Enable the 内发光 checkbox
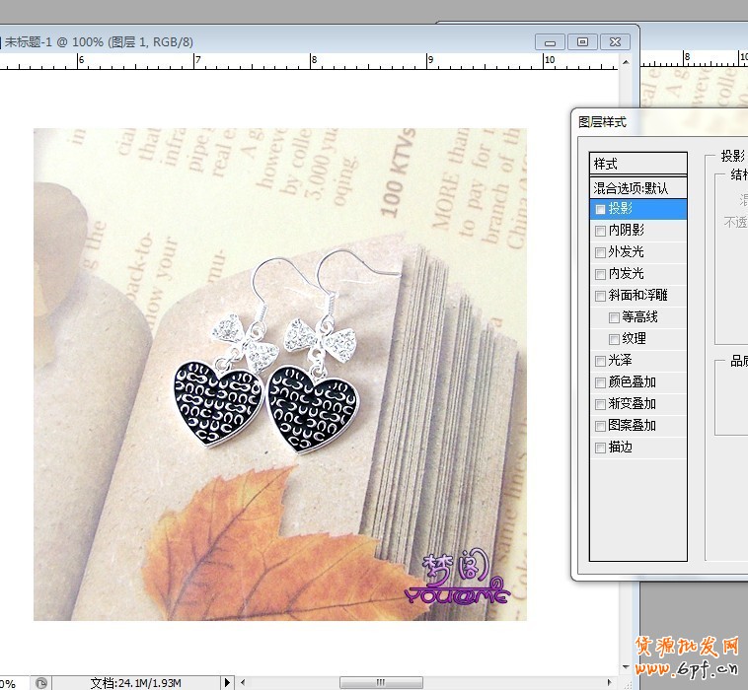The height and width of the screenshot is (690, 748). (x=600, y=274)
